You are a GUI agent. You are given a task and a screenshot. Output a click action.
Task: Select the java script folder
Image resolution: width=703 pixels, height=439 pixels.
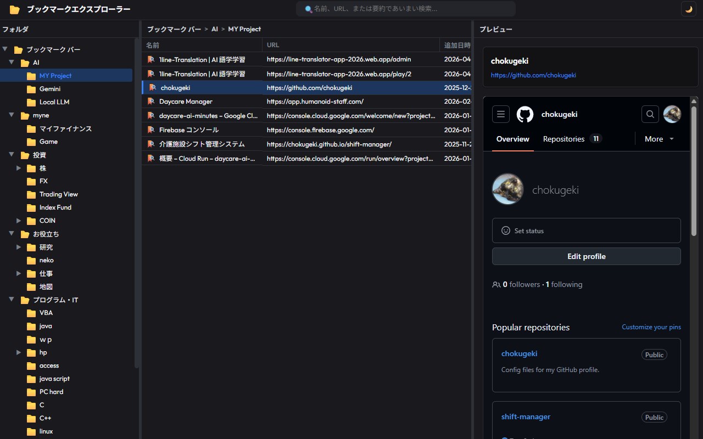66,379
